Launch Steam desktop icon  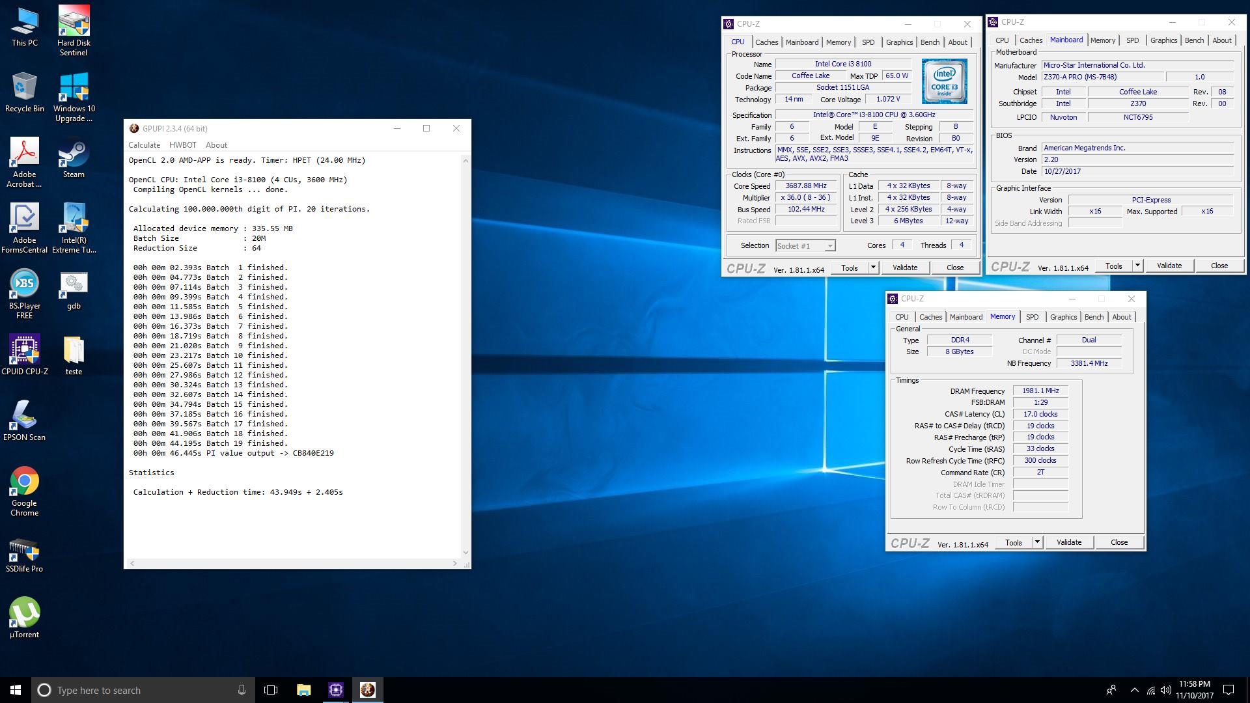point(74,158)
